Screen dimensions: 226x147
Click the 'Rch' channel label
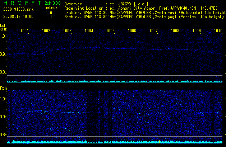pyautogui.click(x=4, y=88)
